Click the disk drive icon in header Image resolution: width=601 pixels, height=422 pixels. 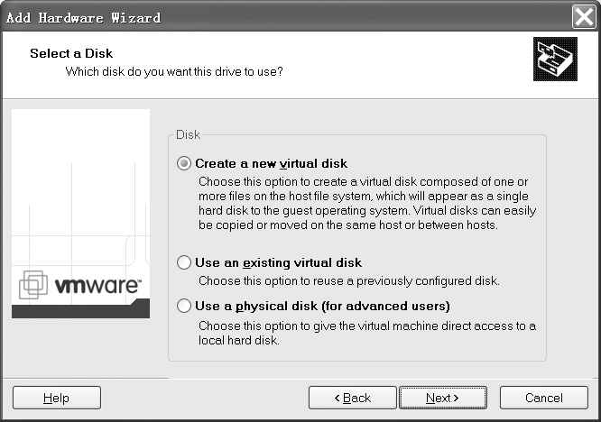pyautogui.click(x=554, y=60)
